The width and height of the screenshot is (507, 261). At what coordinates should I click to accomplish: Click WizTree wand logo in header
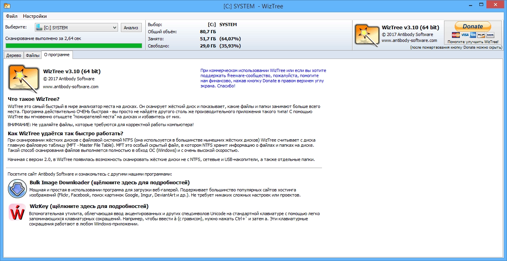[x=367, y=35]
